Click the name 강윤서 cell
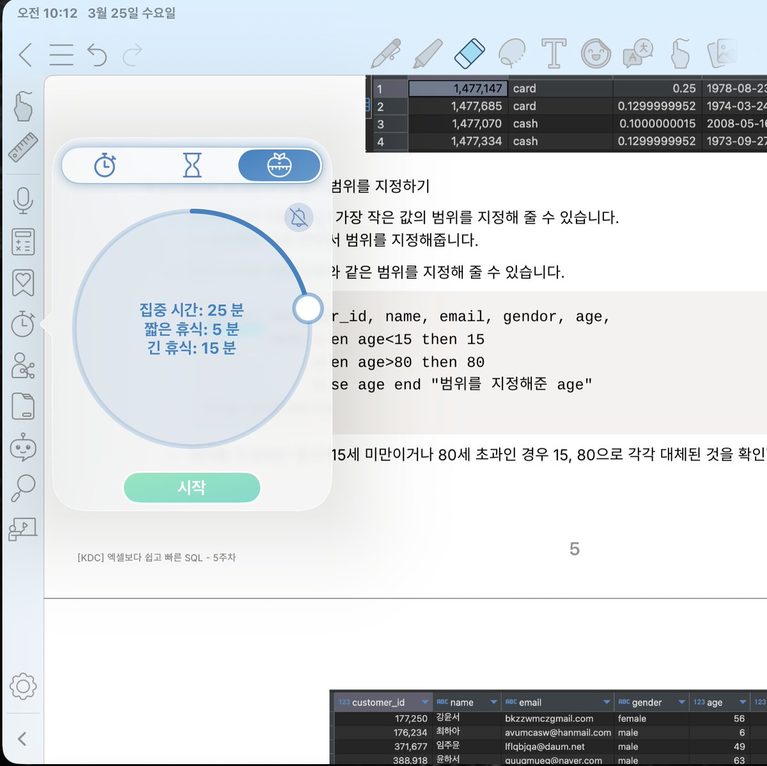This screenshot has height=766, width=767. point(466,718)
